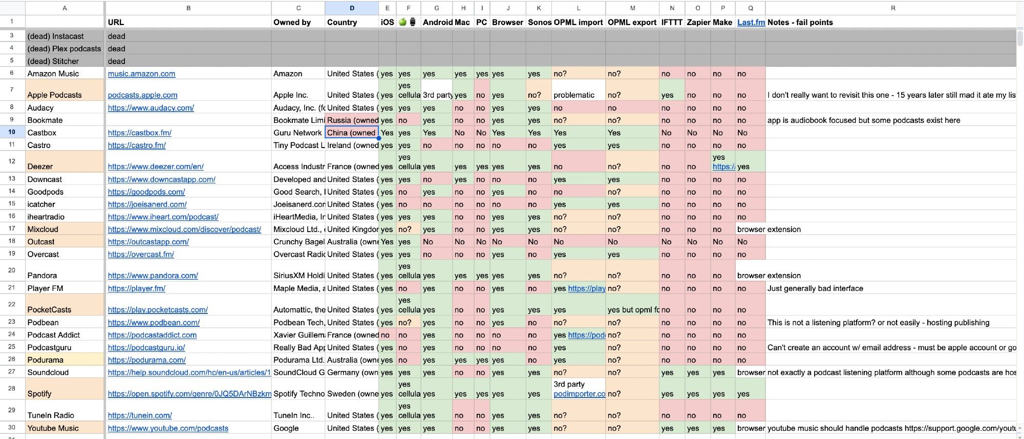Open the music.amazon.com link
The width and height of the screenshot is (1024, 439).
[141, 74]
